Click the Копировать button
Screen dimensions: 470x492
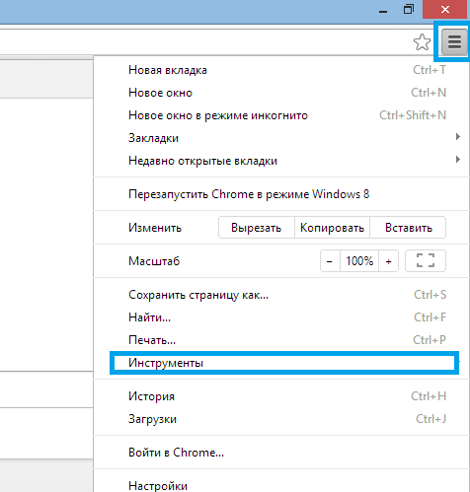coord(332,228)
